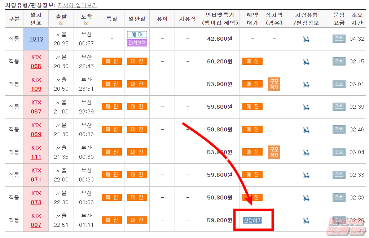This screenshot has height=238, width=369.
Task: Click 일반실 매진 badge for KTX 067
Action: 137,107
